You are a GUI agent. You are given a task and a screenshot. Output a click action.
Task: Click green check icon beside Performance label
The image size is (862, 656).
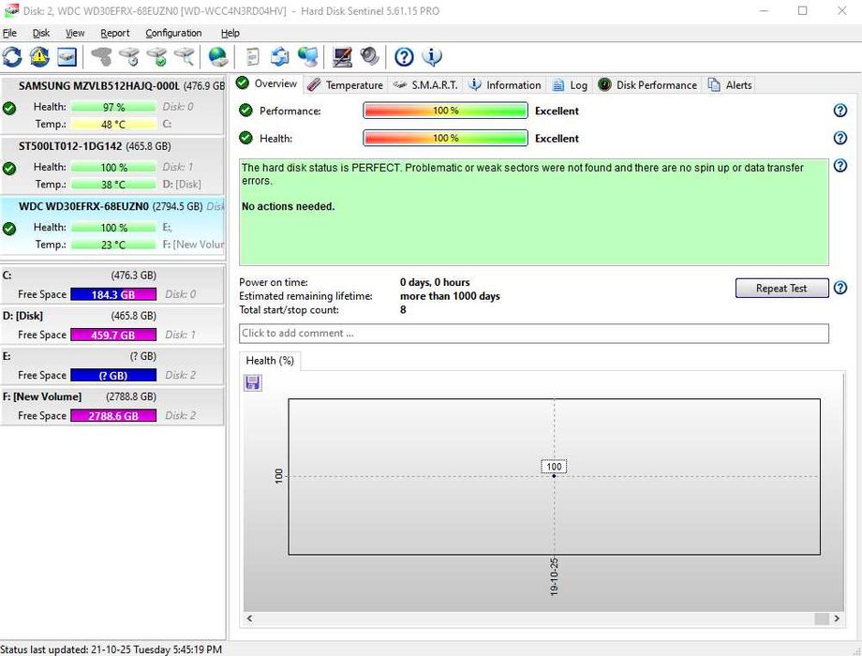[245, 111]
